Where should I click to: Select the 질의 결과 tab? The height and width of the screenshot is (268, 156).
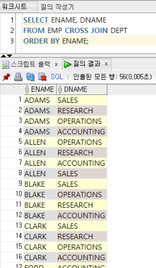click(x=87, y=64)
